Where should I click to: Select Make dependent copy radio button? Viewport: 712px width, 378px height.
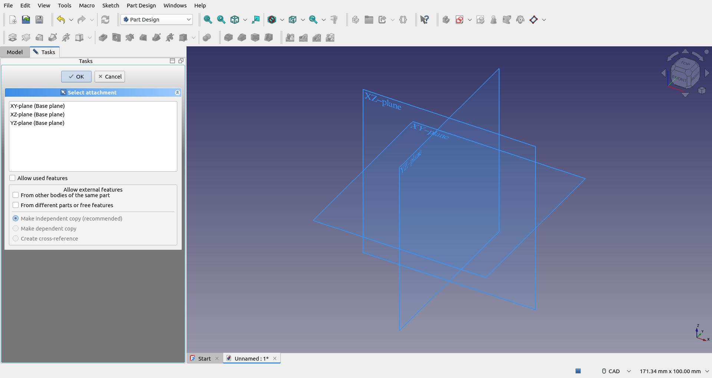16,228
